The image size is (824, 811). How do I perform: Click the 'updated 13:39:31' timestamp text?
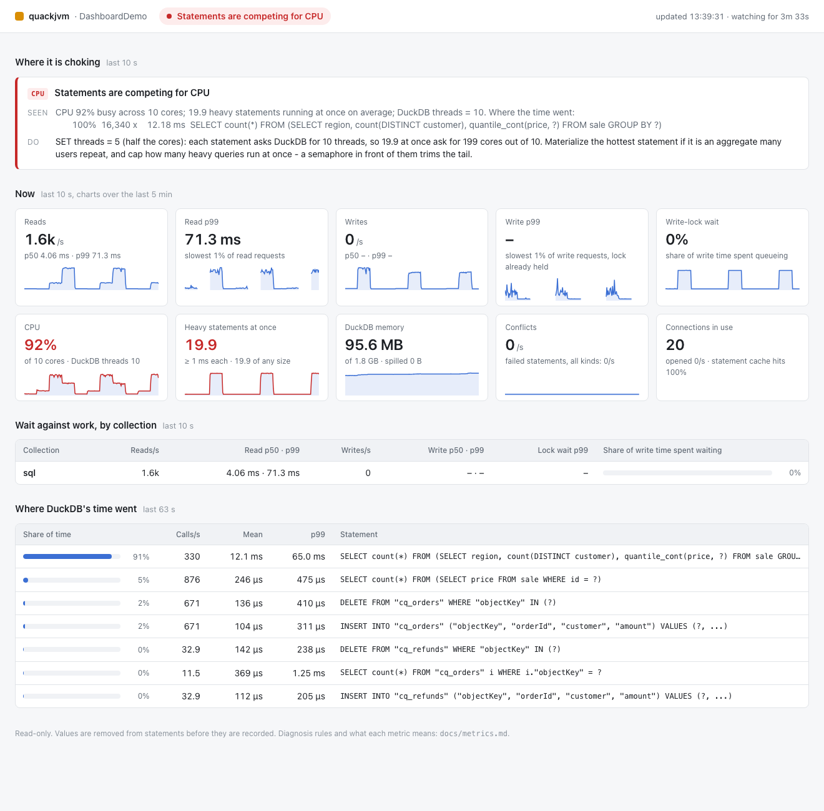coord(690,17)
